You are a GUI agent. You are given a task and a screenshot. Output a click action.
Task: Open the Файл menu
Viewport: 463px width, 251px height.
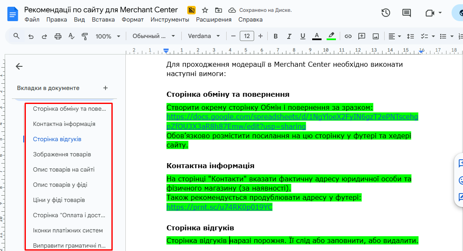click(x=32, y=19)
